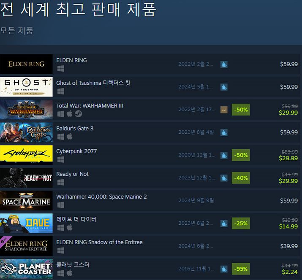The image size is (302, 280).
Task: Open the Space Marine 2 thumbnail image
Action: (26, 200)
